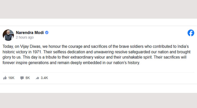
Task: Click the gray band above the post
Action: (98, 9)
